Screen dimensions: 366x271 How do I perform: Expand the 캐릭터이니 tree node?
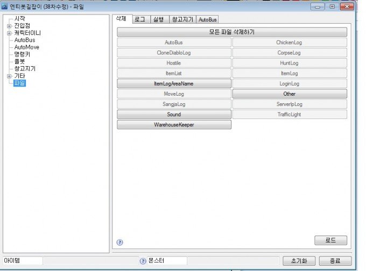pos(9,33)
